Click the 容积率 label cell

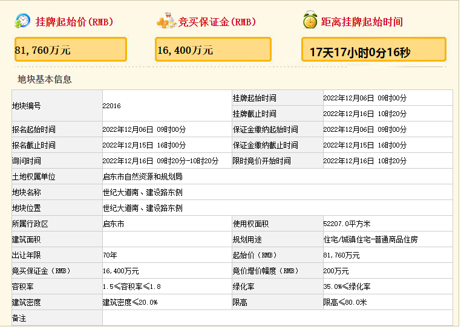tap(57, 287)
